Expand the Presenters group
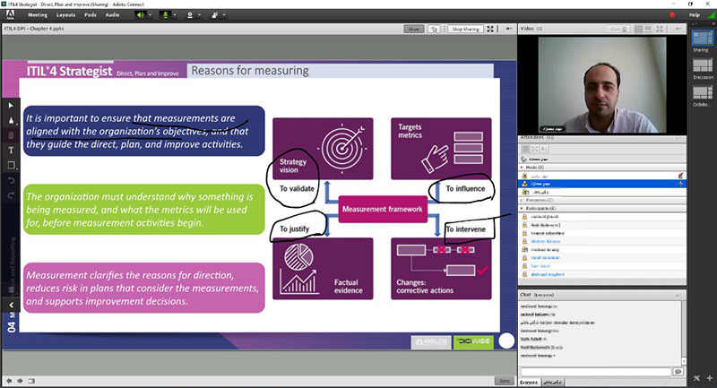The image size is (717, 388). click(x=522, y=200)
